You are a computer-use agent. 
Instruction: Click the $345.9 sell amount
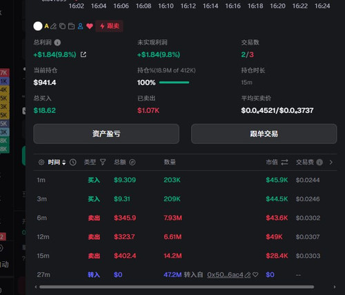(x=125, y=218)
